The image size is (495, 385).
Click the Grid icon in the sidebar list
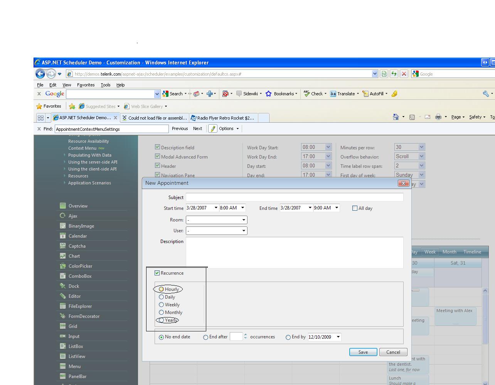pyautogui.click(x=63, y=326)
